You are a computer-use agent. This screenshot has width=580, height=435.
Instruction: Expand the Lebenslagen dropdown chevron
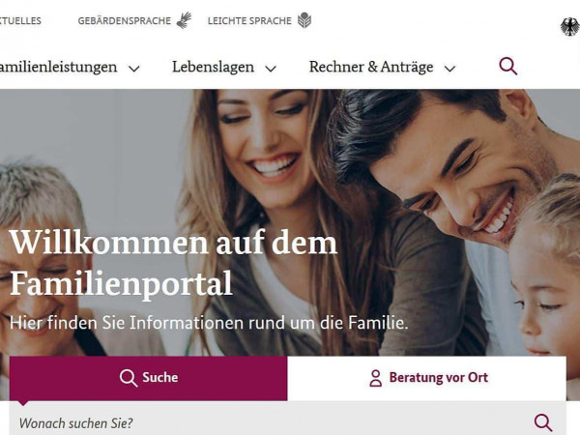click(x=271, y=69)
